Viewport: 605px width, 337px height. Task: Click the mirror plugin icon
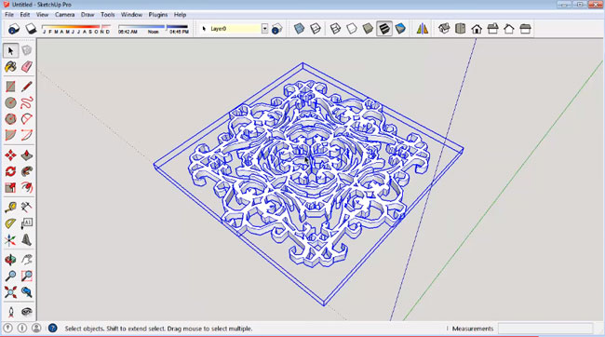423,29
